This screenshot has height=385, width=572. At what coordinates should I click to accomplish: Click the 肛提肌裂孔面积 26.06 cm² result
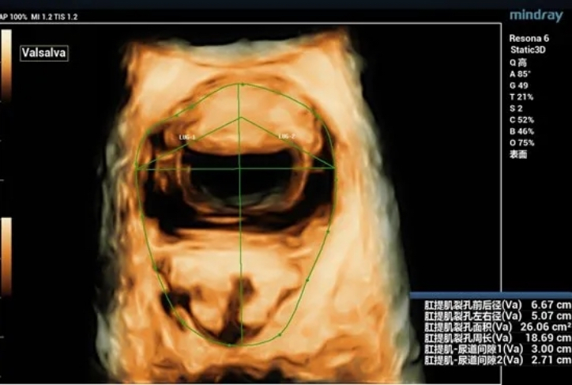(x=497, y=326)
